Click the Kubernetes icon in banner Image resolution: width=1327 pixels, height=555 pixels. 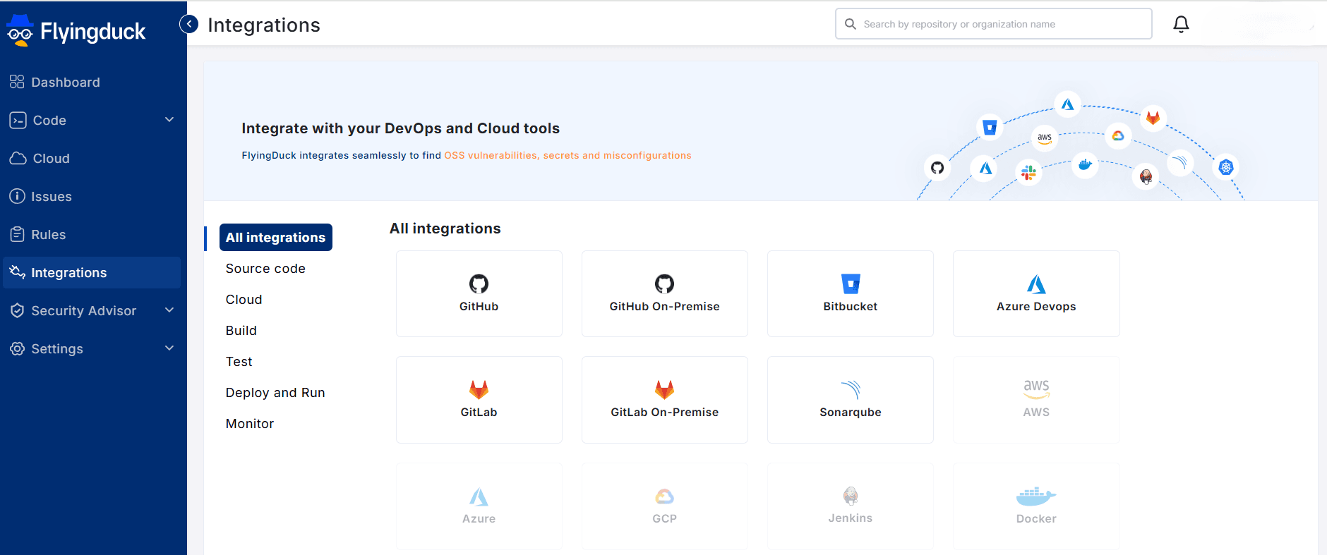coord(1226,167)
